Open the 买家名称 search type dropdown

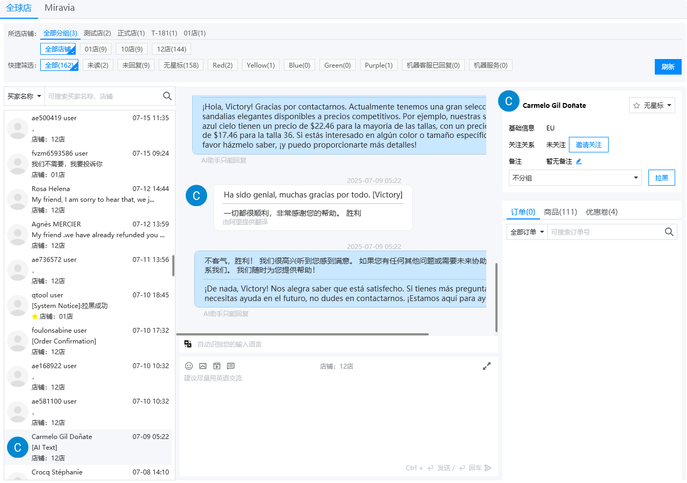[24, 96]
